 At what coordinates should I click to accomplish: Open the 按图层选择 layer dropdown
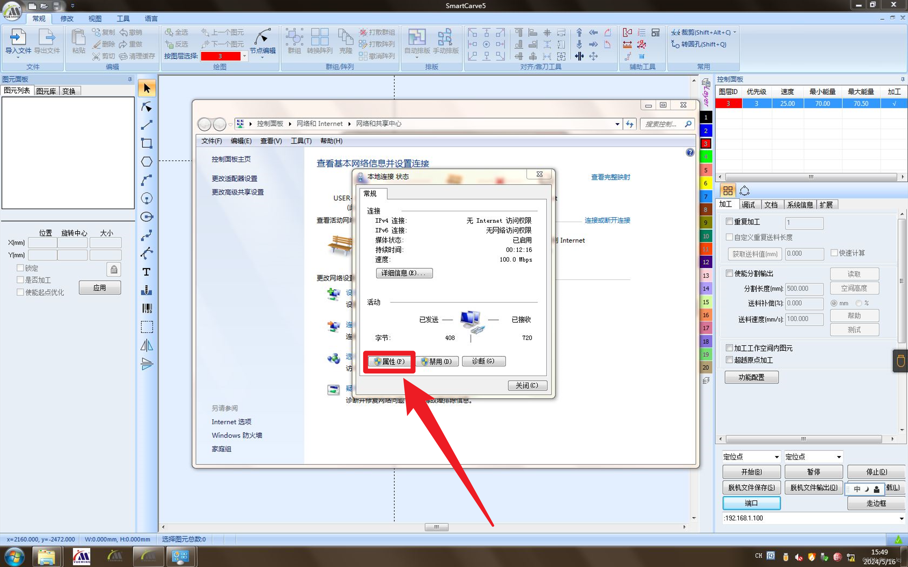click(x=244, y=56)
